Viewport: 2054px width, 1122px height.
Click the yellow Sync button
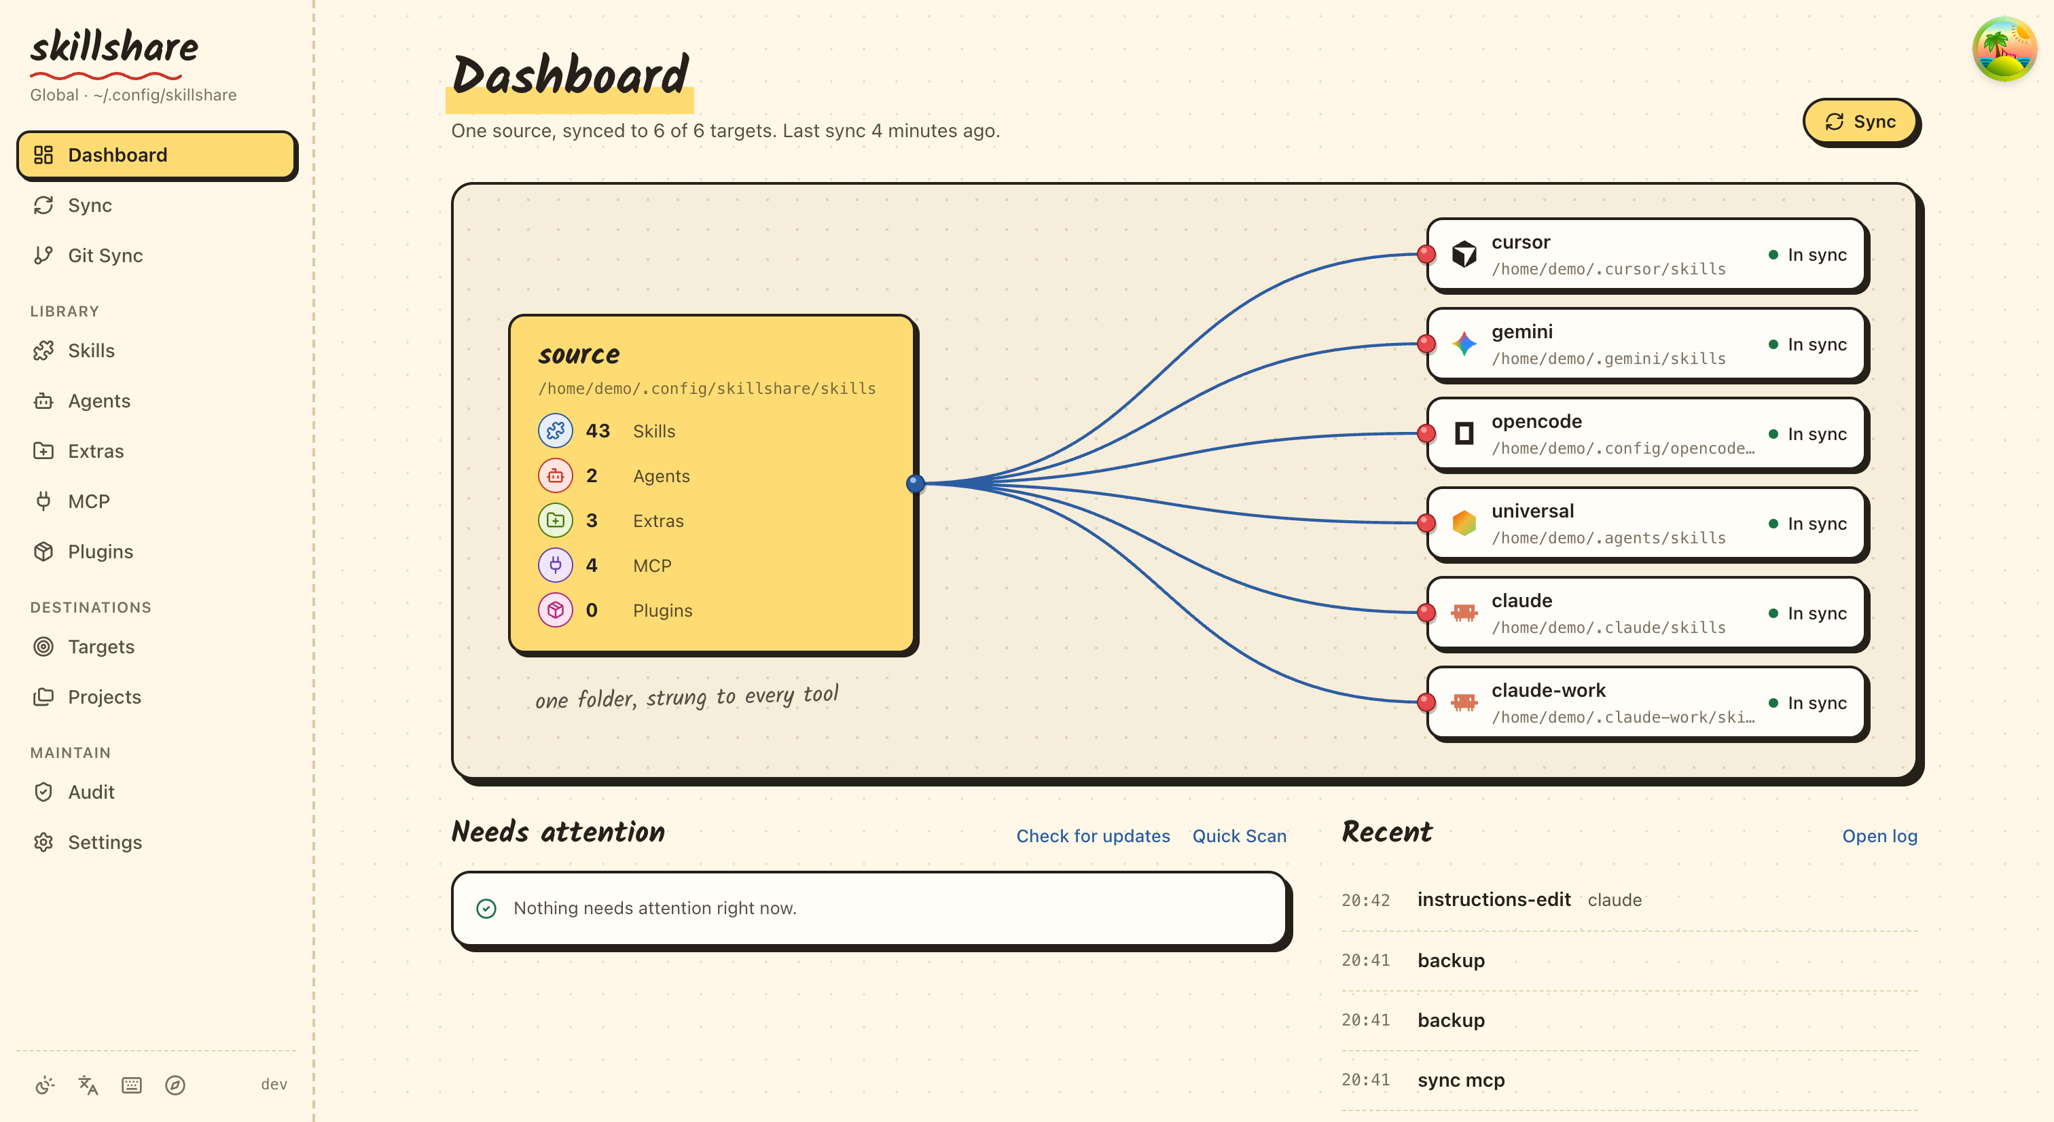click(1860, 121)
